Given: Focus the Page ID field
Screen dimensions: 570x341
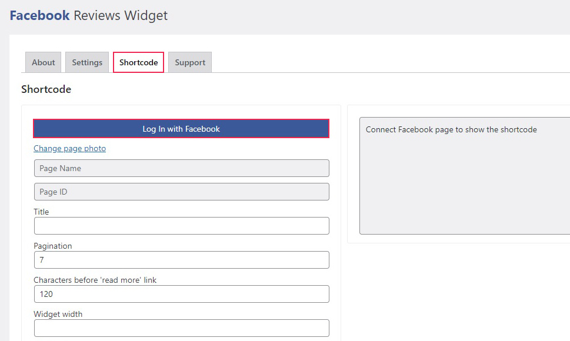Looking at the screenshot, I should click(x=182, y=192).
